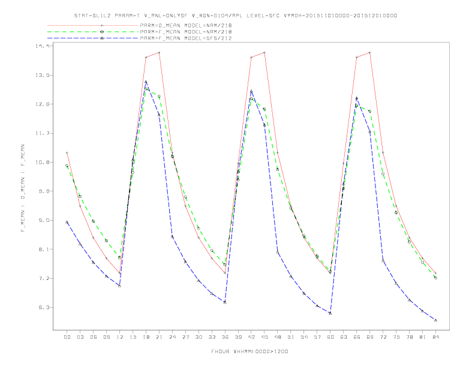
Task: Click the y-axis tick label 10.8
Action: tap(42, 163)
